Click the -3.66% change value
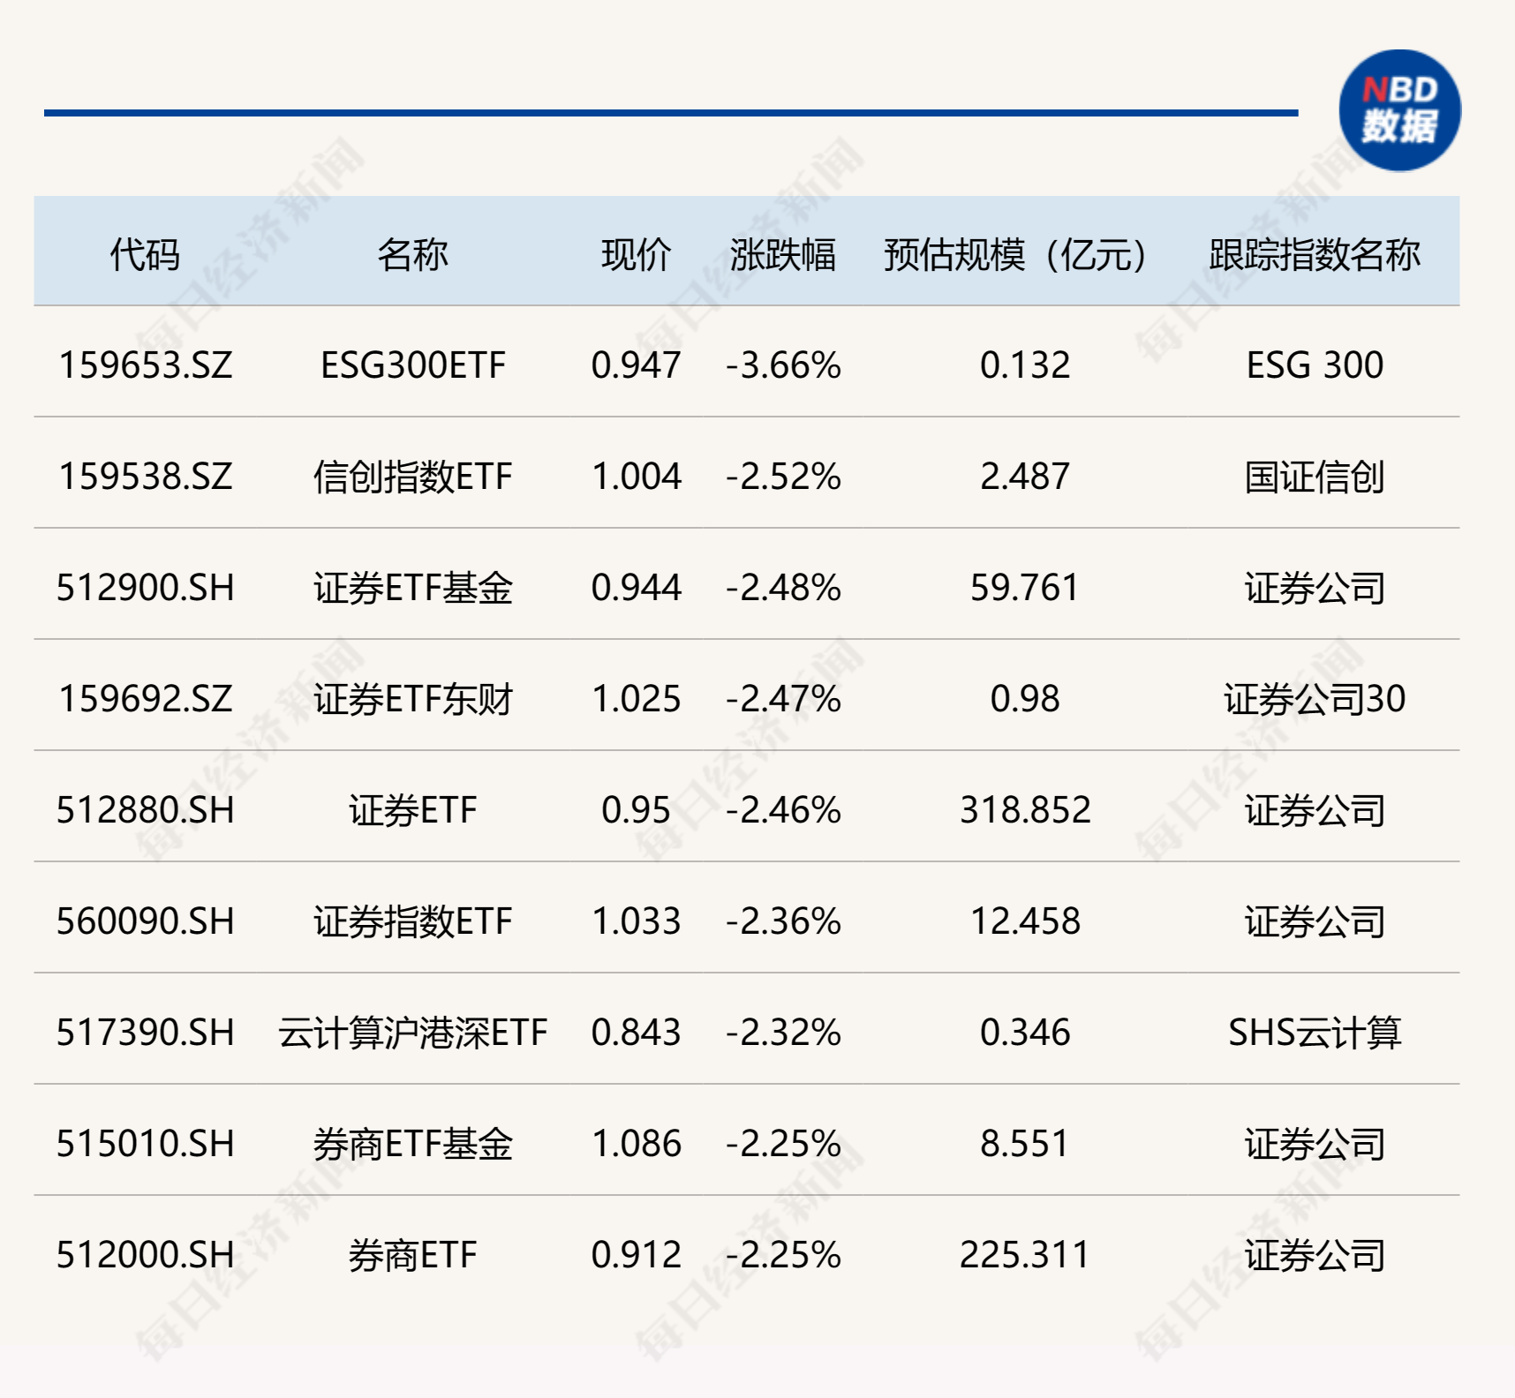Screen dimensions: 1515x1398 coord(783,365)
